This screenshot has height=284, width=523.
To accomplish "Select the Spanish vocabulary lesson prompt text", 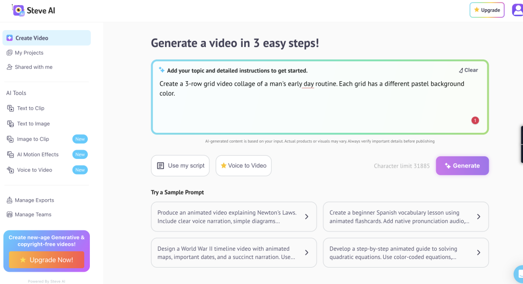I will [399, 217].
